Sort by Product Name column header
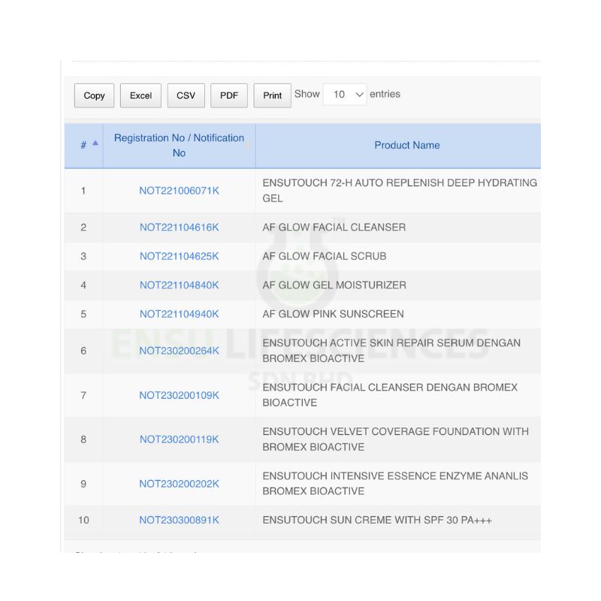The width and height of the screenshot is (601, 601). pos(406,145)
